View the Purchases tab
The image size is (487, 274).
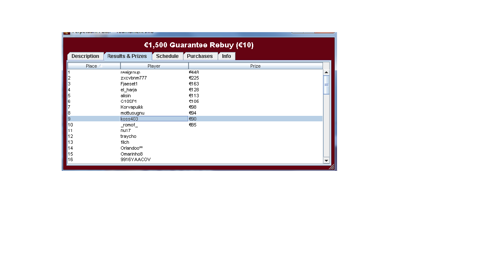(200, 56)
